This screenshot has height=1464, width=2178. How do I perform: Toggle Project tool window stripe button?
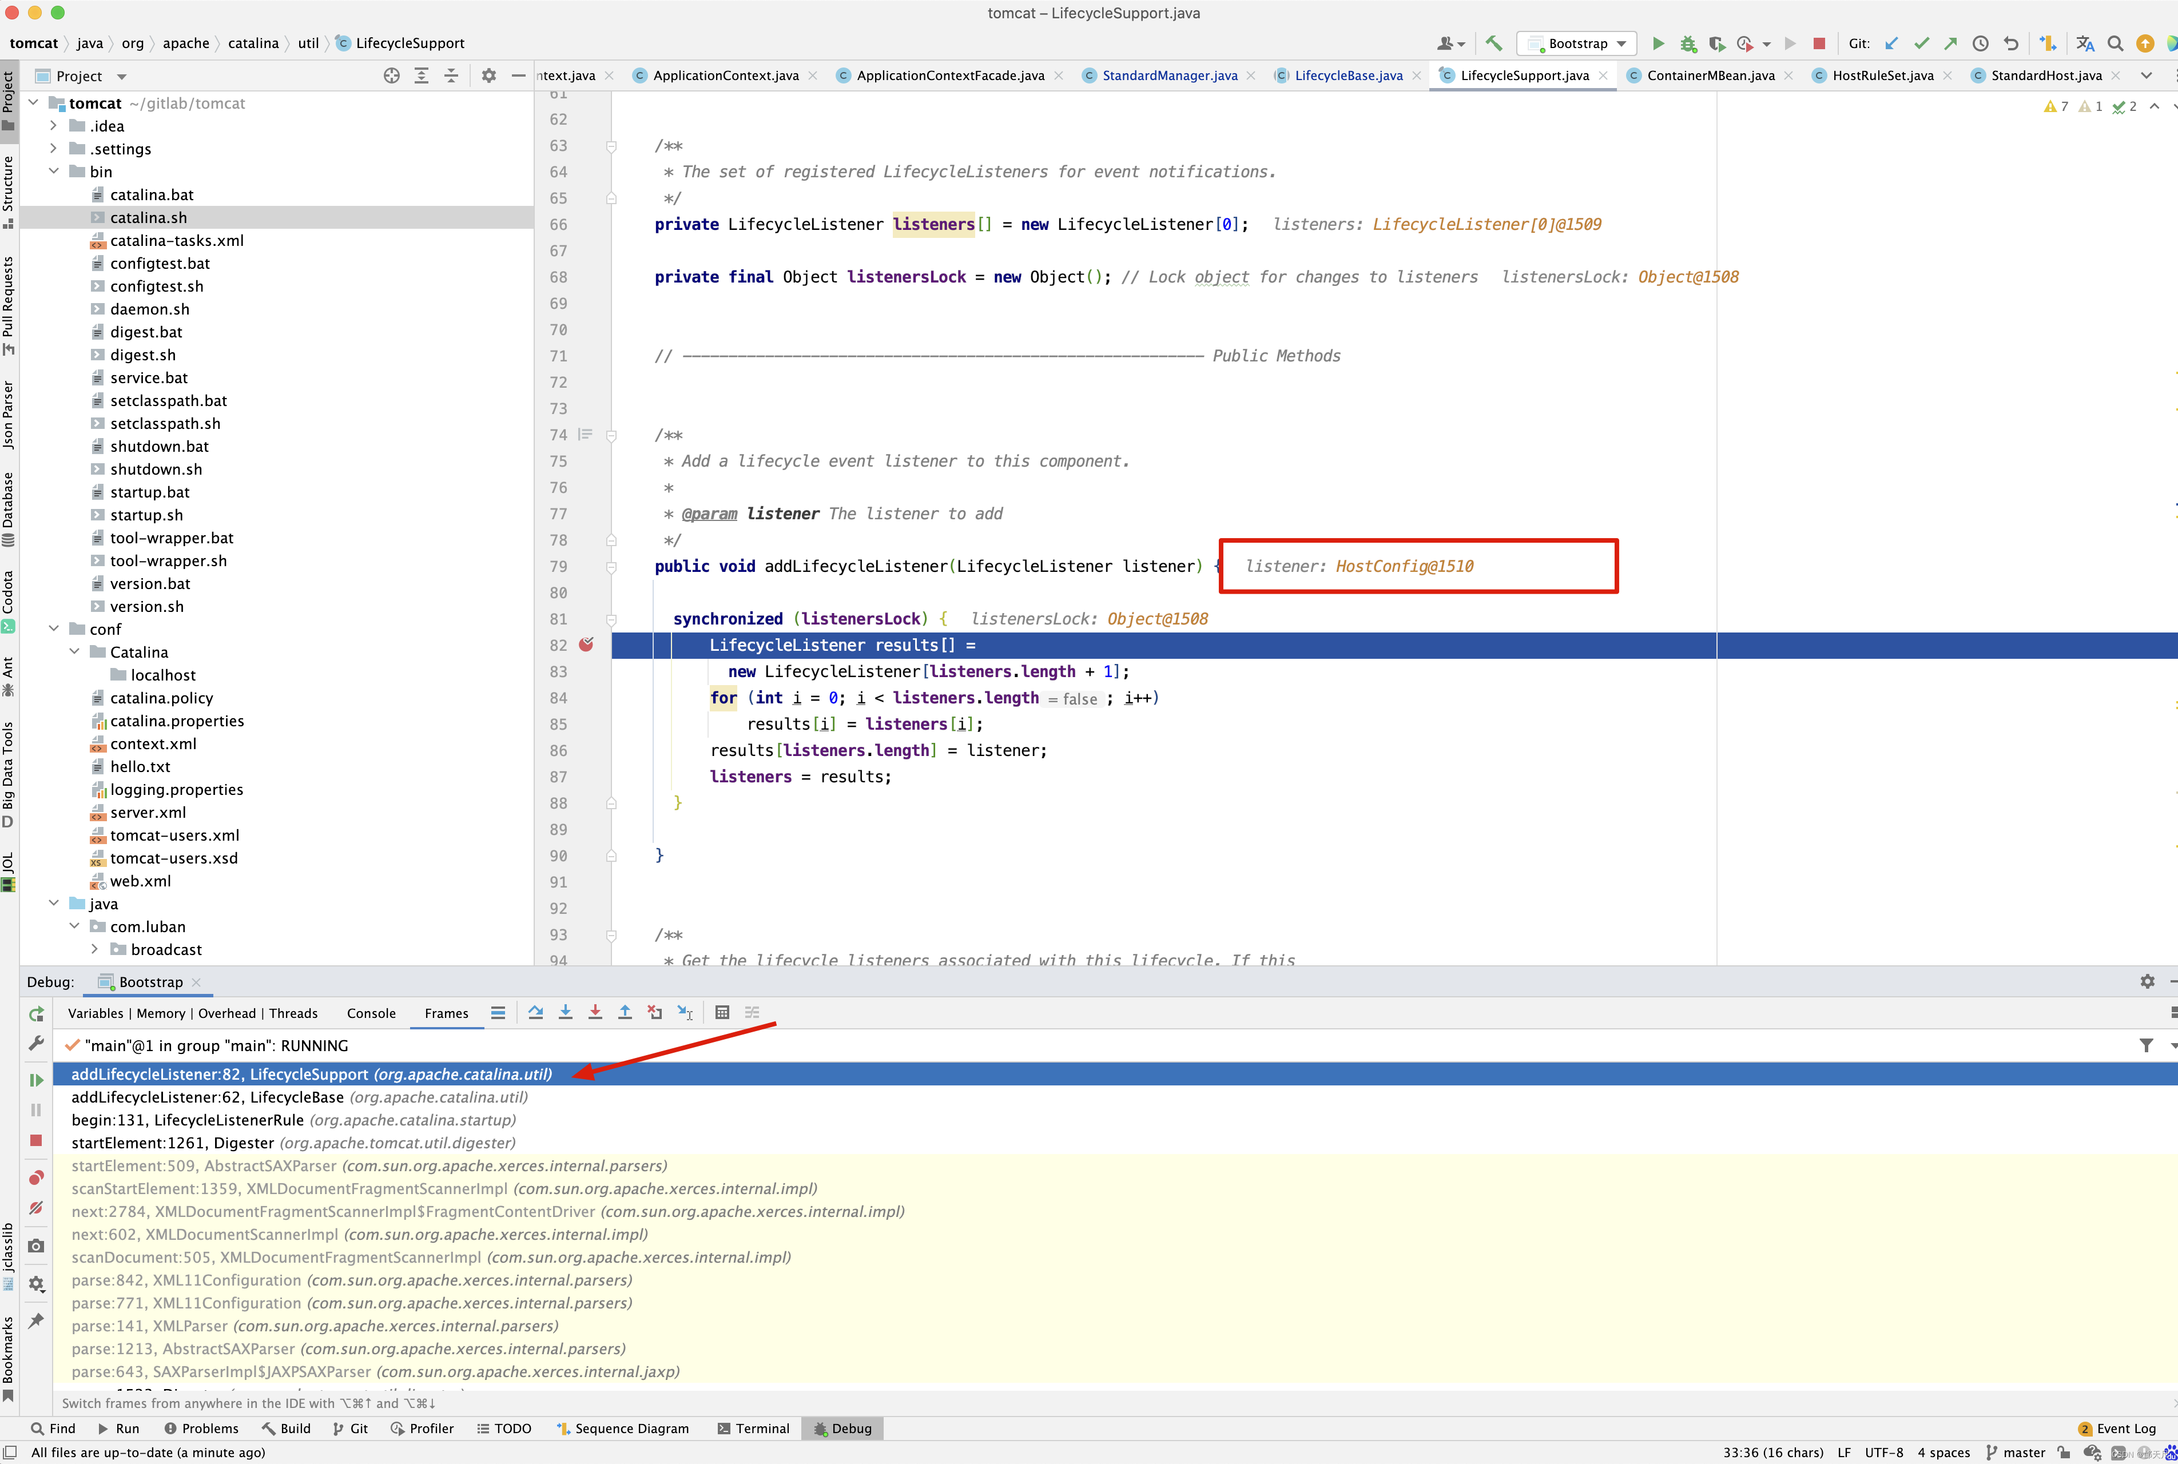tap(9, 101)
